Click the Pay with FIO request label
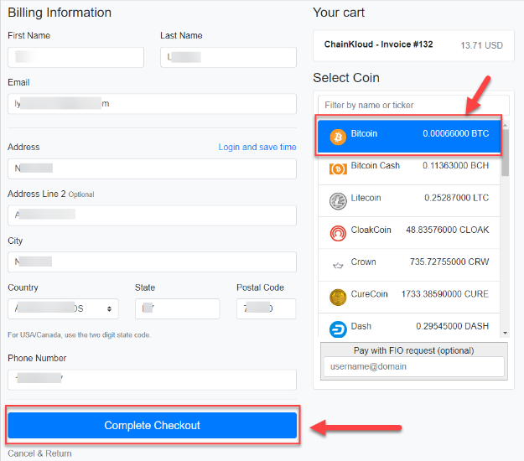 pos(414,350)
